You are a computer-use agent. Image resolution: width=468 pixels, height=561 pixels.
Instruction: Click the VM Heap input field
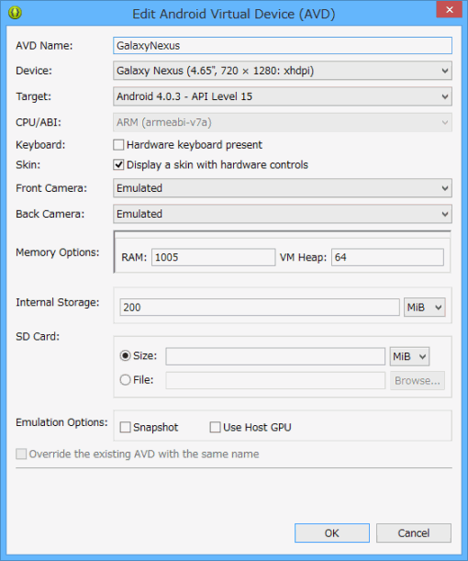coord(387,257)
